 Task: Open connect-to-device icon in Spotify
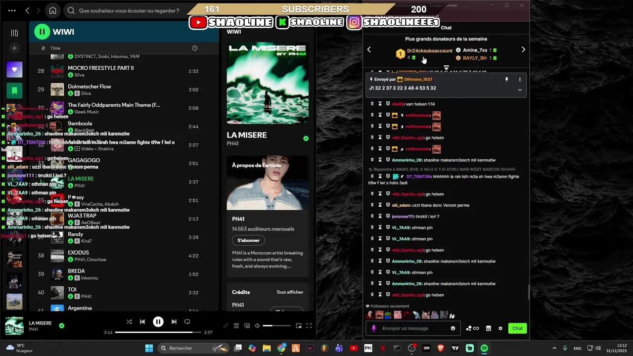click(247, 326)
